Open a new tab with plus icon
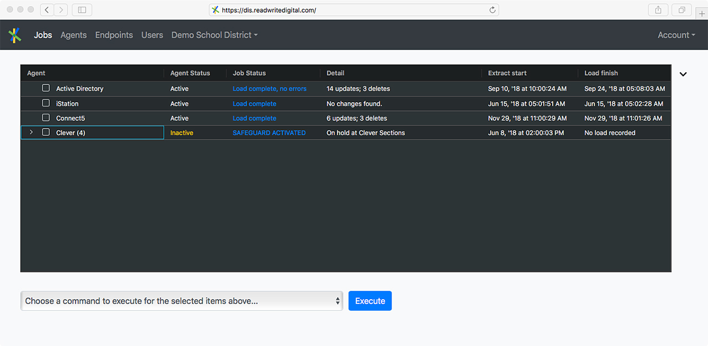Screen dimensions: 708x346 click(702, 13)
